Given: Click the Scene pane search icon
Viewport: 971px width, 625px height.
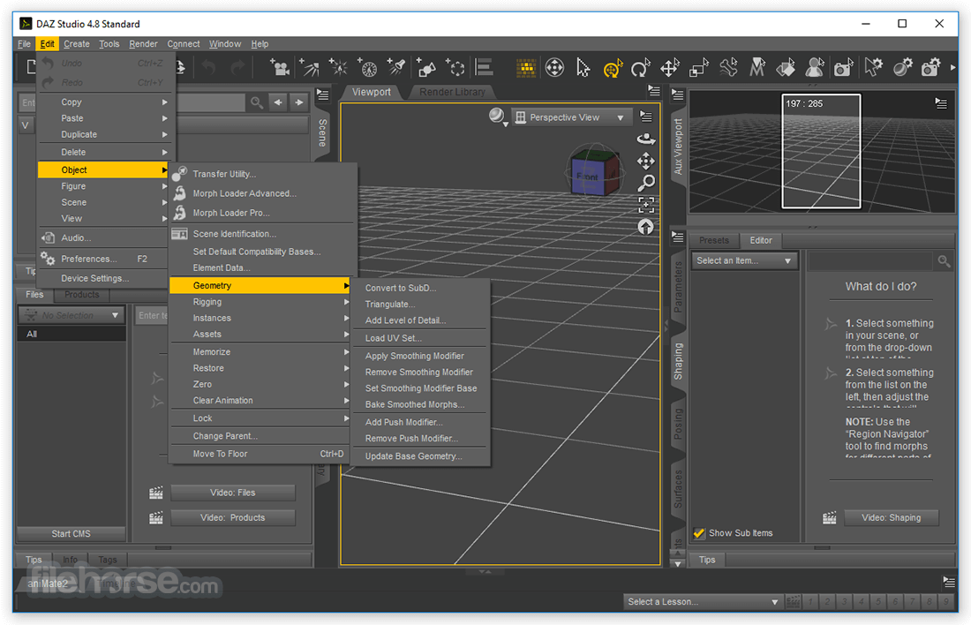Looking at the screenshot, I should (256, 102).
